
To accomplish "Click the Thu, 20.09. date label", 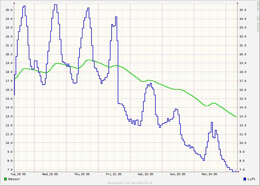I will [x=82, y=174].
